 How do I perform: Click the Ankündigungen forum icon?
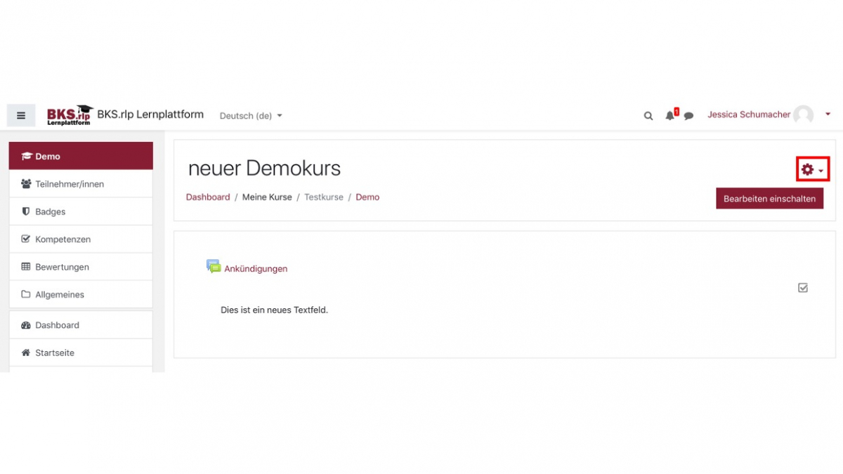214,267
